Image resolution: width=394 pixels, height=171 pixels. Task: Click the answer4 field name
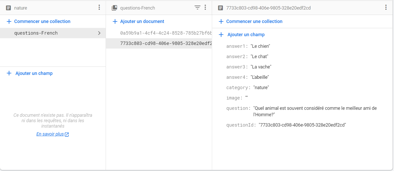tap(237, 77)
